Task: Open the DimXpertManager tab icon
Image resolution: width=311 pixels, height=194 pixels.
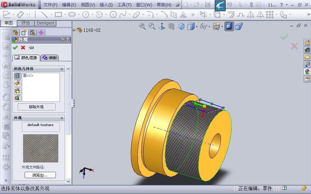Action: [x=41, y=32]
